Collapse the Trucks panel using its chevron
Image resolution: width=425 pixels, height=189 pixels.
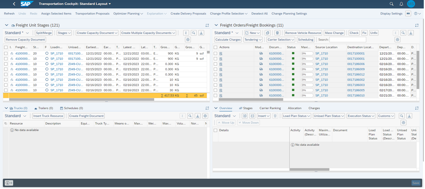click(x=6, y=108)
